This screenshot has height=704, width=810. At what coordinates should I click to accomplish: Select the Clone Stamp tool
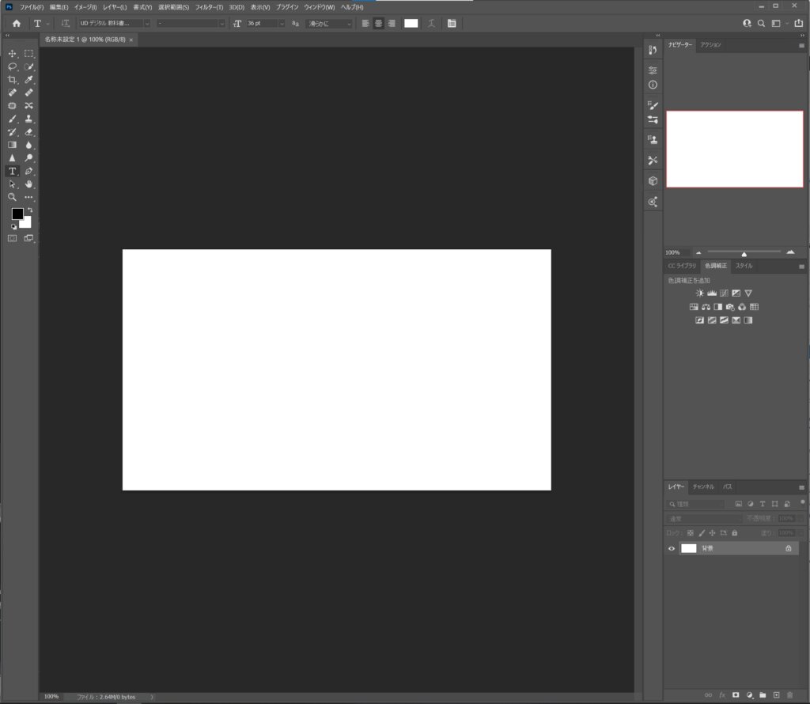pos(29,119)
